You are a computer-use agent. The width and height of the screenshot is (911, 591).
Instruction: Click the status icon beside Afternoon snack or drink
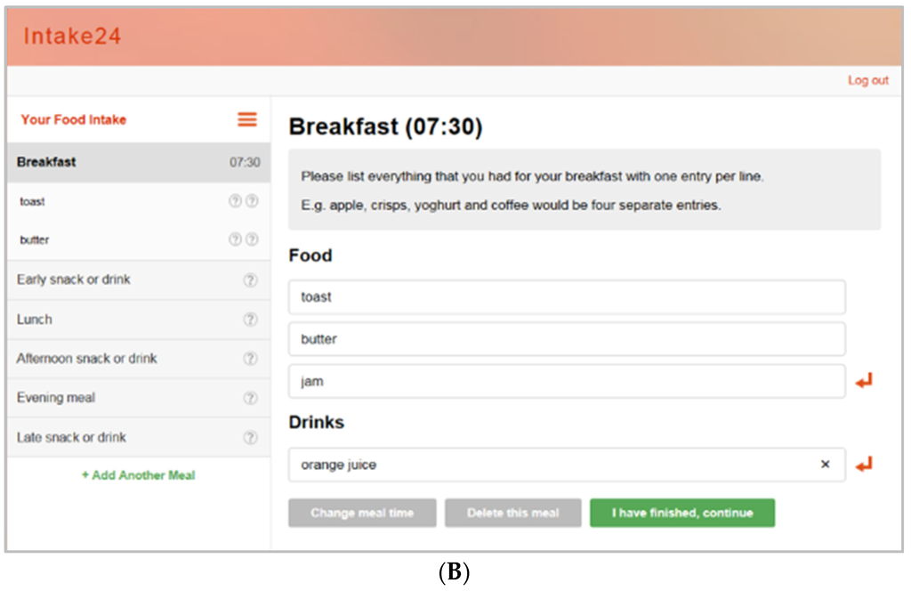[250, 359]
